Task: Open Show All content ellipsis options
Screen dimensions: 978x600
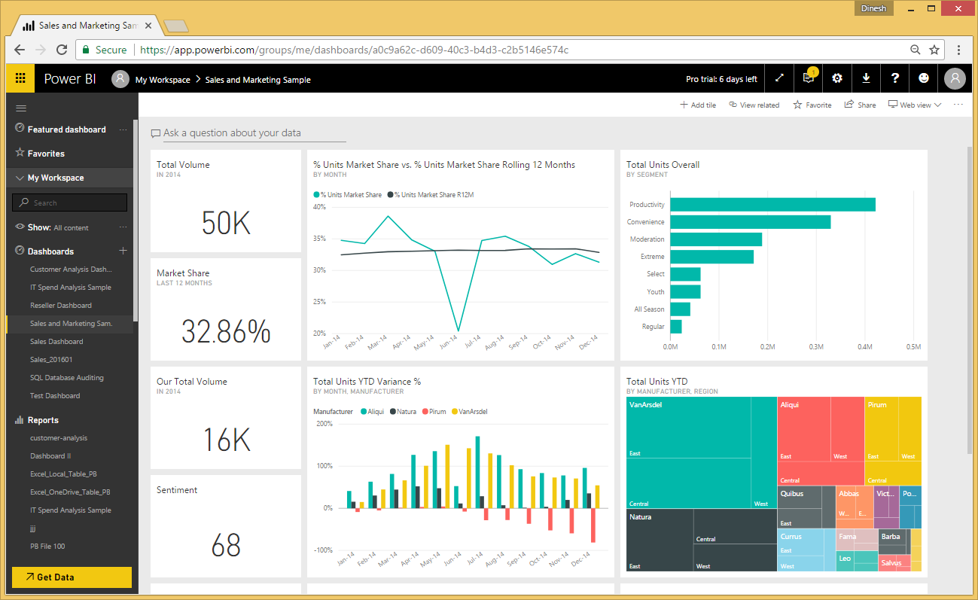Action: (123, 227)
